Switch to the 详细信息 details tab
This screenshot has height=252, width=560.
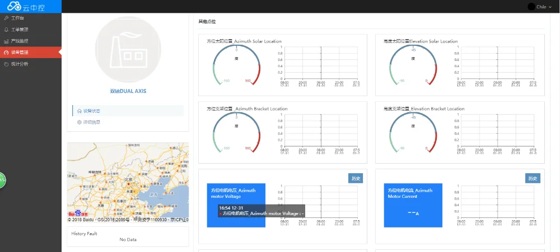(91, 122)
